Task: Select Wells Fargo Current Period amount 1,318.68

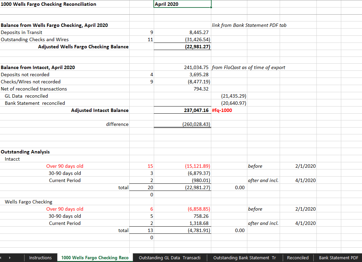Action: [199, 223]
